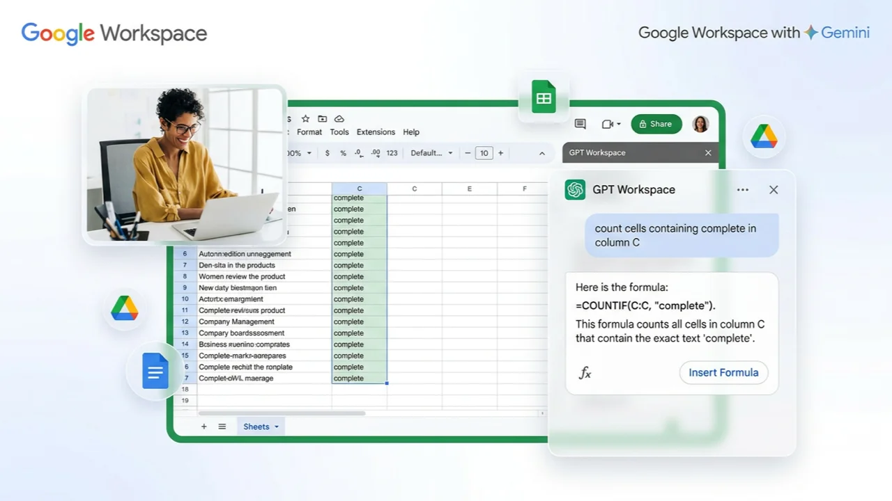Apply percent format with the % icon
The width and height of the screenshot is (892, 501).
[x=343, y=153]
